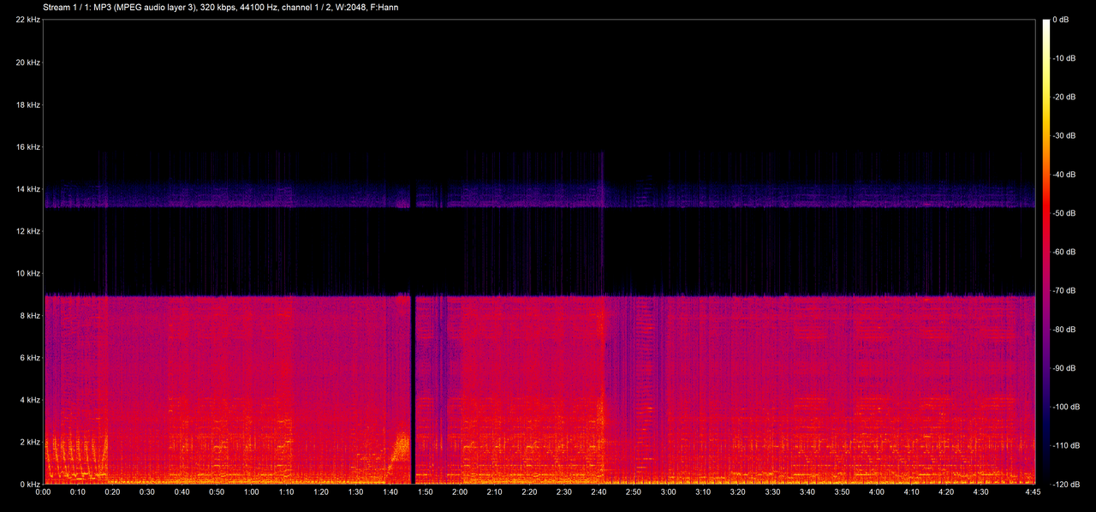Click the 2:00 time label

(460, 493)
